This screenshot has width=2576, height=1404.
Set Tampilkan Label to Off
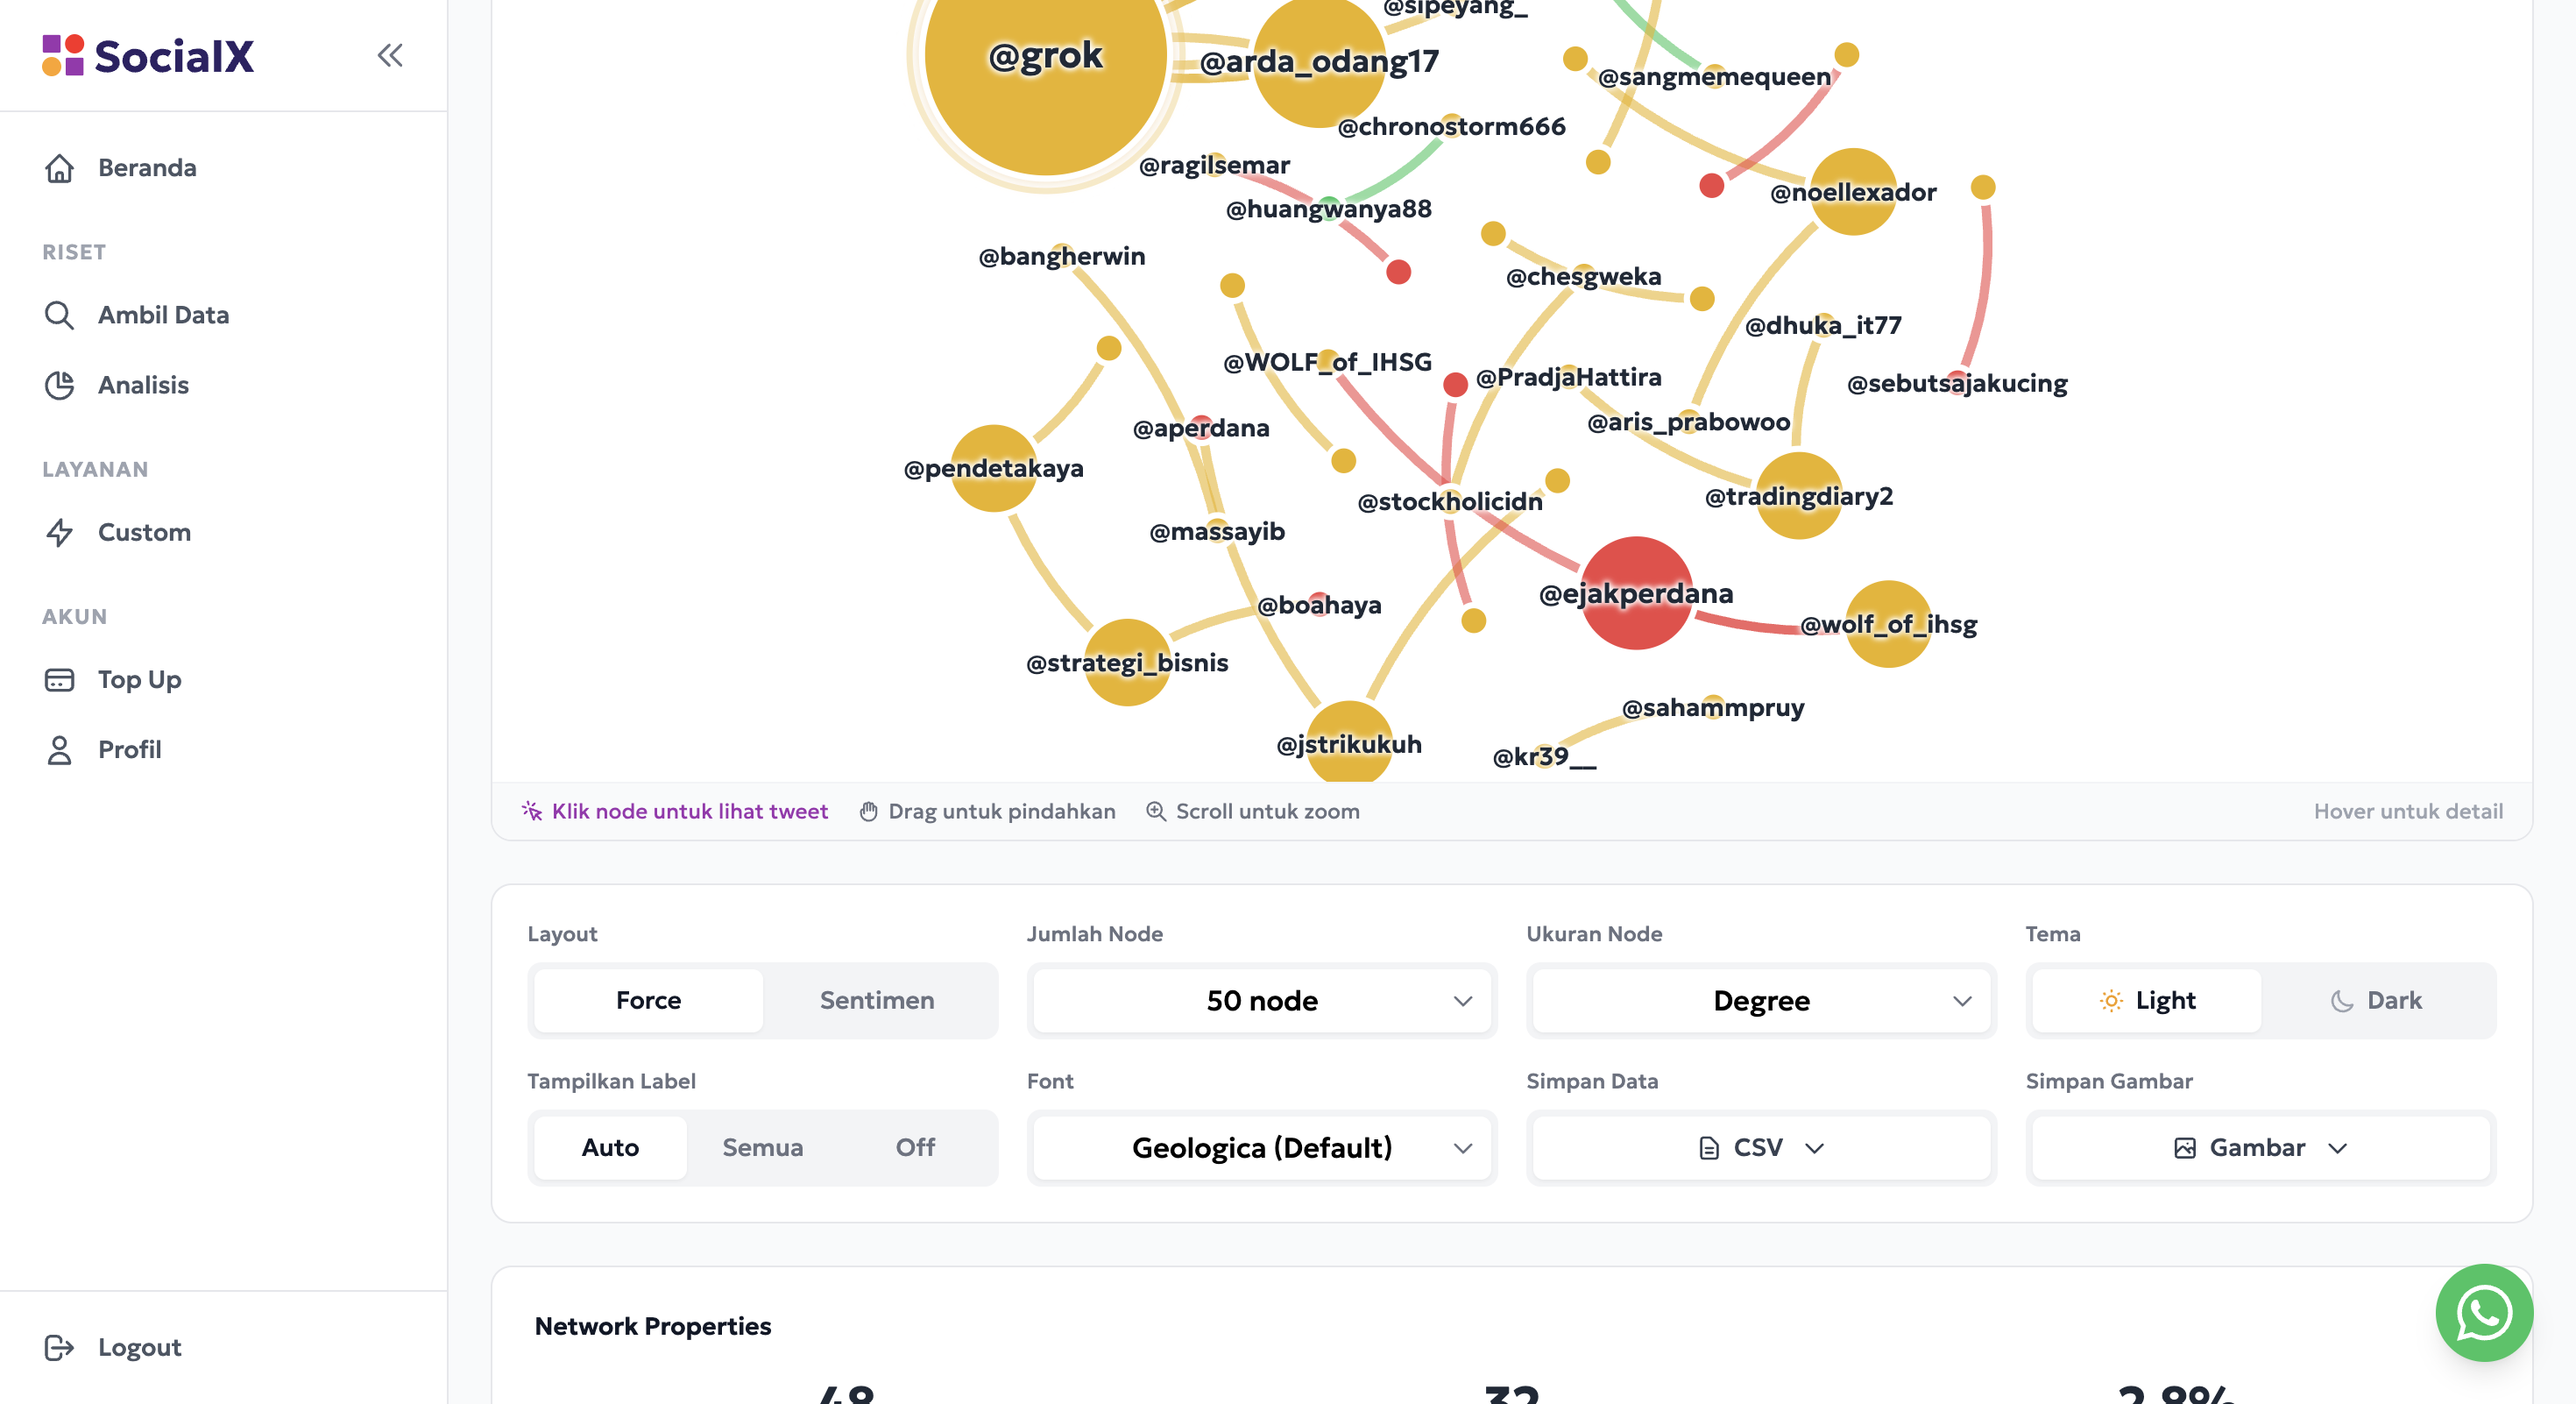pyautogui.click(x=914, y=1147)
